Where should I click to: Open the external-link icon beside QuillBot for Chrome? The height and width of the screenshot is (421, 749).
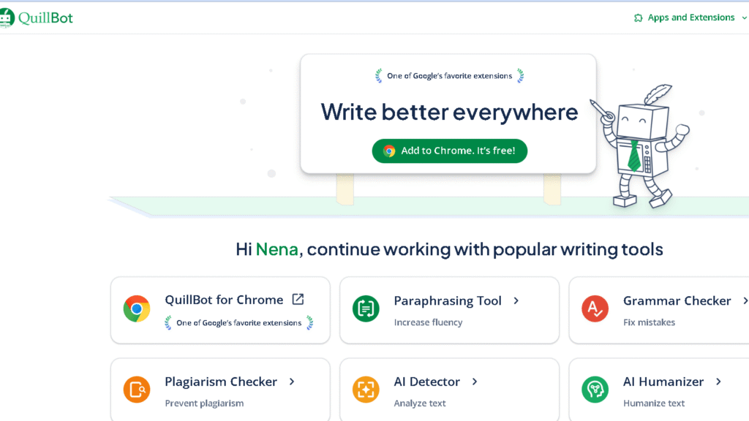click(298, 299)
